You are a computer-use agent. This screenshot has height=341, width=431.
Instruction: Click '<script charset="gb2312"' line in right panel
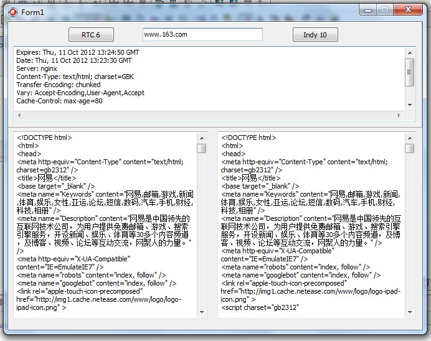260,307
